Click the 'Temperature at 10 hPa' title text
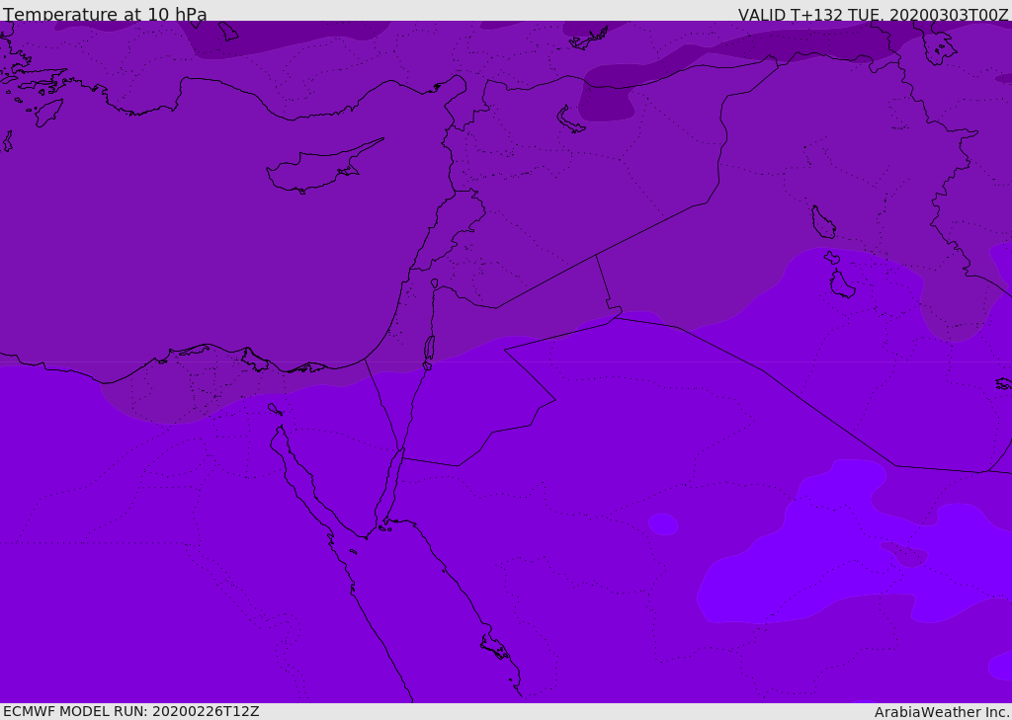The image size is (1012, 720). point(105,14)
